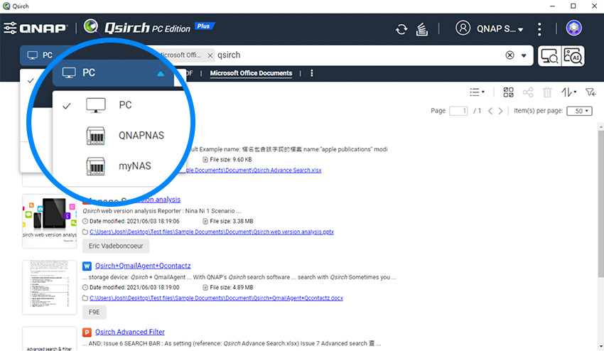Screen dimensions: 604x351
Task: Click the trash delete icon
Action: point(547,92)
